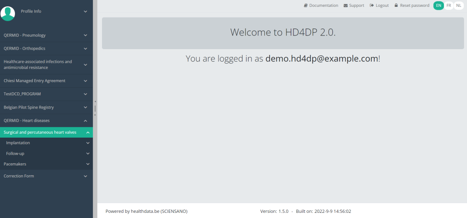The width and height of the screenshot is (467, 218).
Task: Expand QERMID - Orthopedics menu
Action: click(x=85, y=48)
